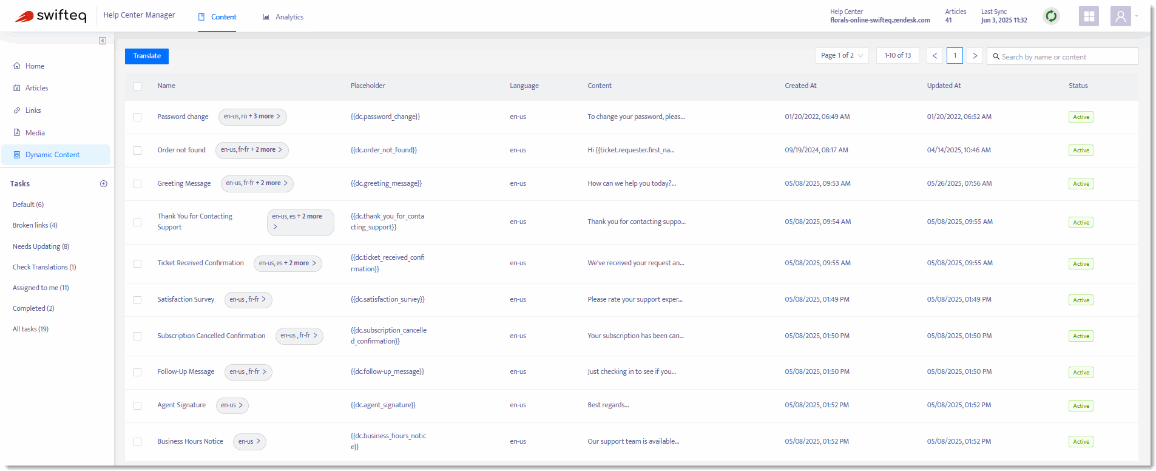Check the Follow-Up Message row checkbox
1156x471 pixels.
[x=138, y=373]
